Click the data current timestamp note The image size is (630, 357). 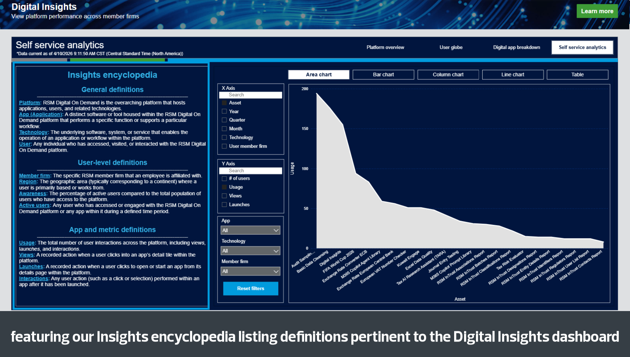click(x=100, y=54)
